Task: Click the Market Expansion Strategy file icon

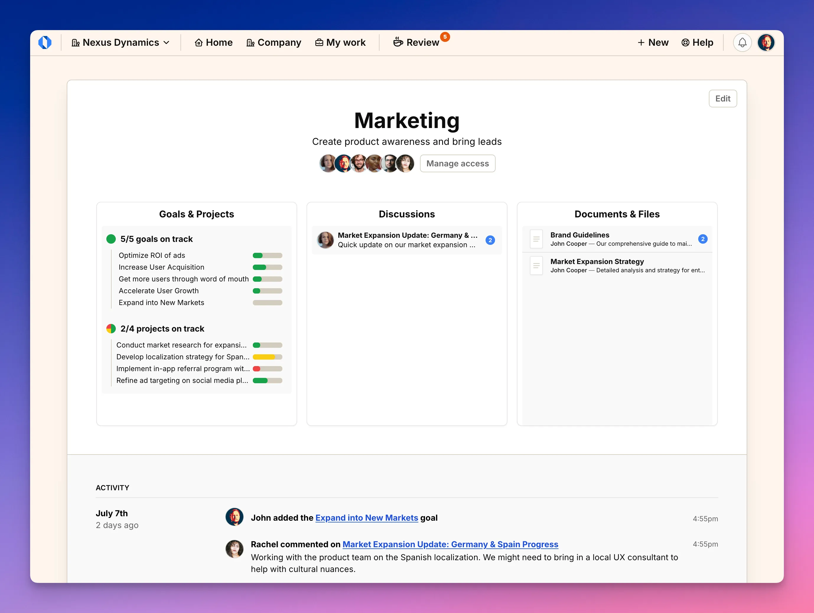Action: pos(536,265)
